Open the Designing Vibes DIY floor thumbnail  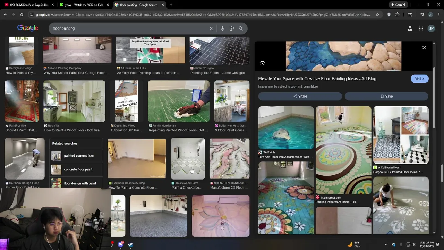126,101
